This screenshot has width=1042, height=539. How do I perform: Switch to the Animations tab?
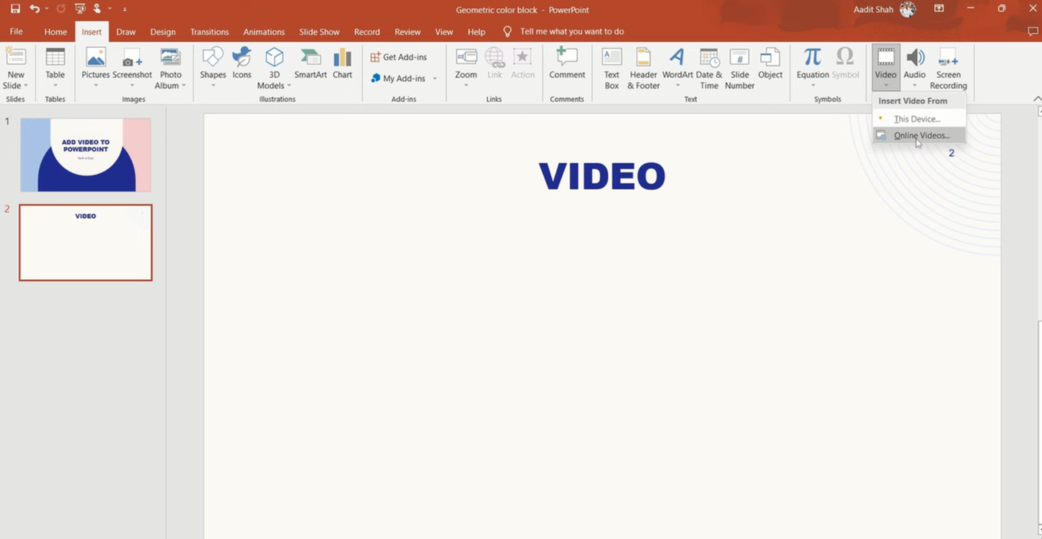click(x=264, y=32)
